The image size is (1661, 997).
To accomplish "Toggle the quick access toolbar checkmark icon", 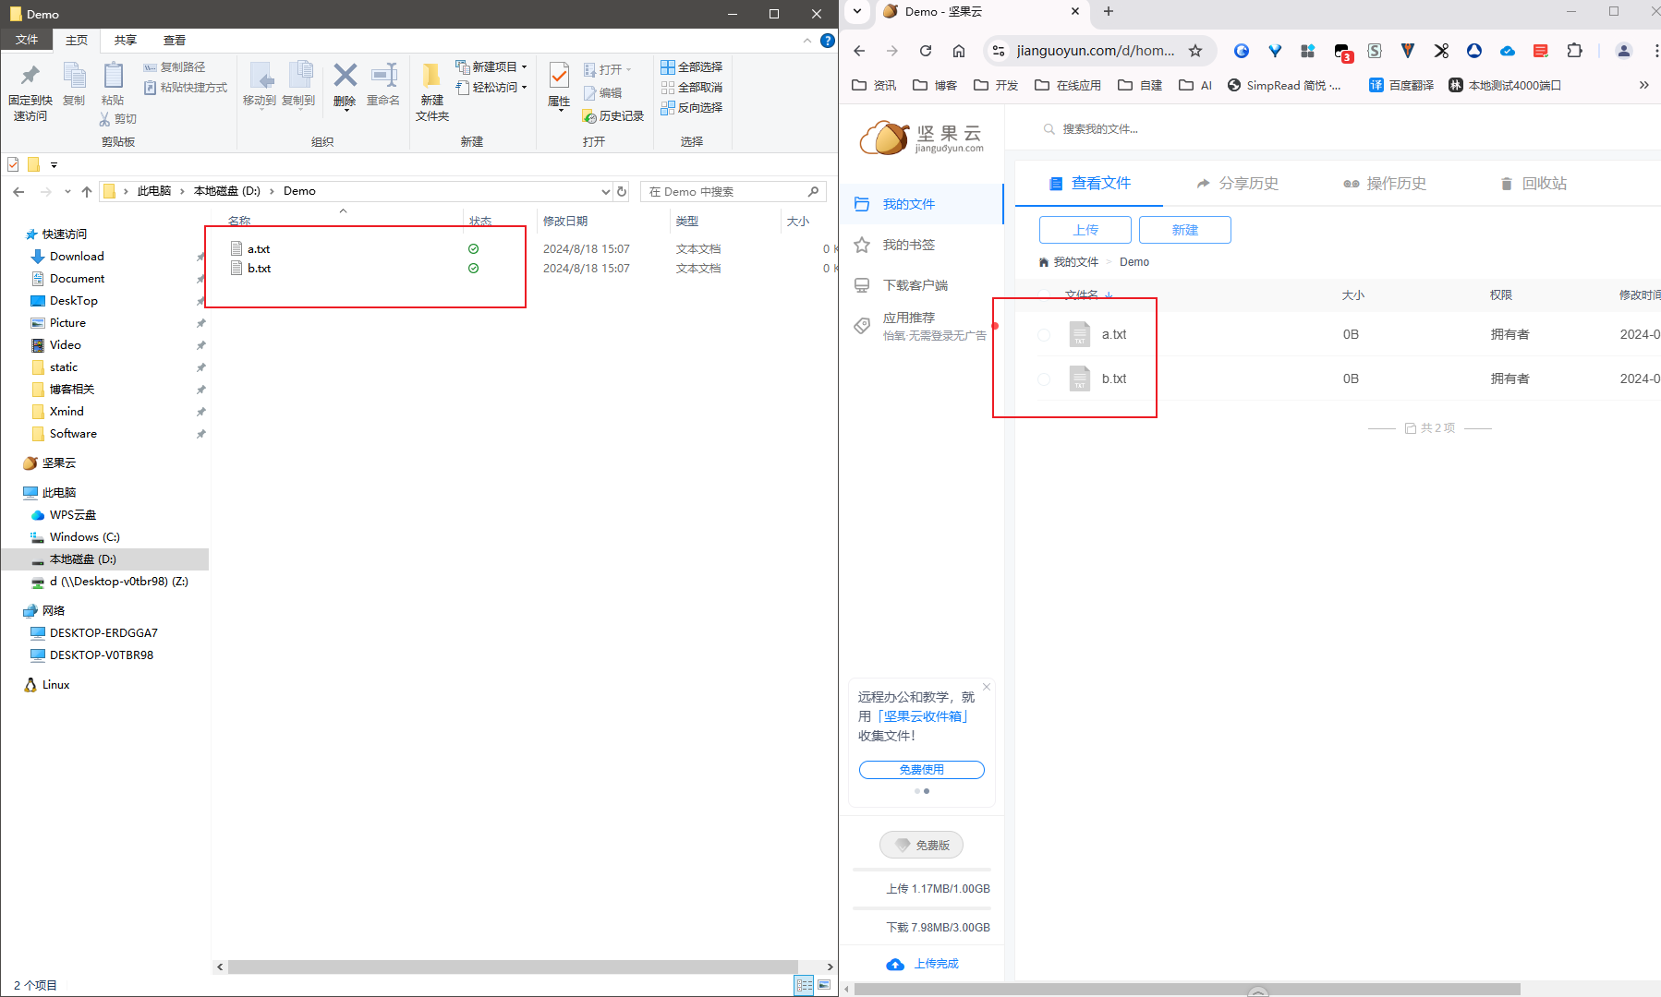I will pos(13,164).
